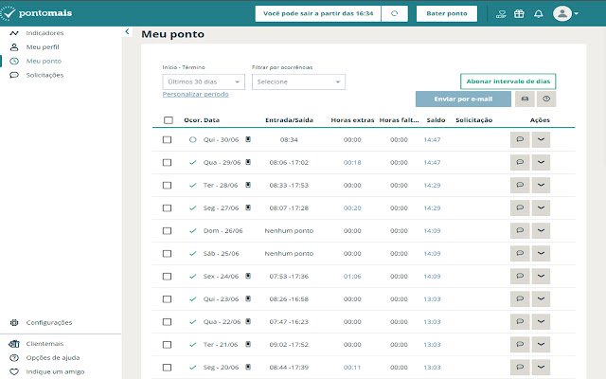Click the Configurações gear icon
Image resolution: width=606 pixels, height=379 pixels.
tap(14, 322)
